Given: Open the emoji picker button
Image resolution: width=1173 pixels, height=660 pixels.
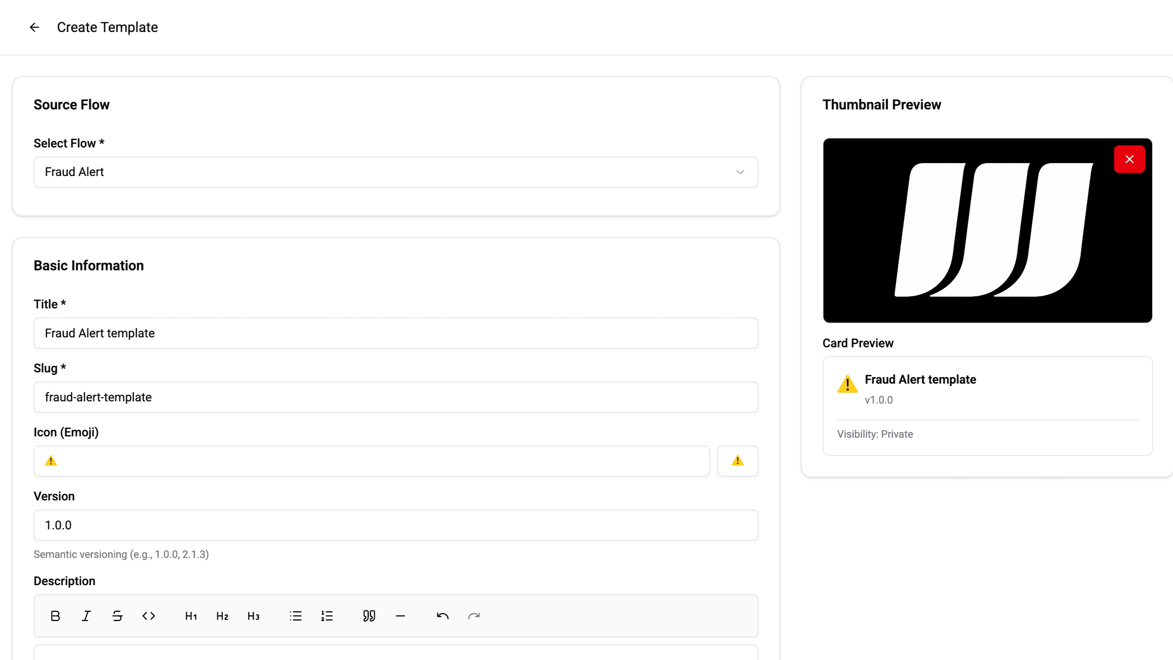Looking at the screenshot, I should (x=737, y=461).
